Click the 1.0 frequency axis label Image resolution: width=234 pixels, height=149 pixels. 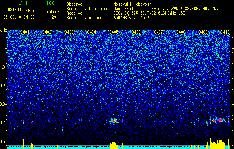[x=3, y=67]
